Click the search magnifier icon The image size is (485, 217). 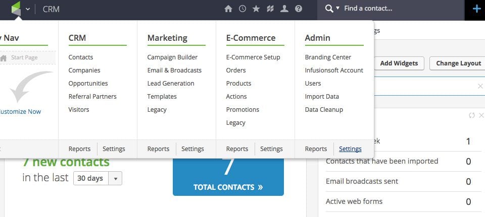click(x=329, y=9)
